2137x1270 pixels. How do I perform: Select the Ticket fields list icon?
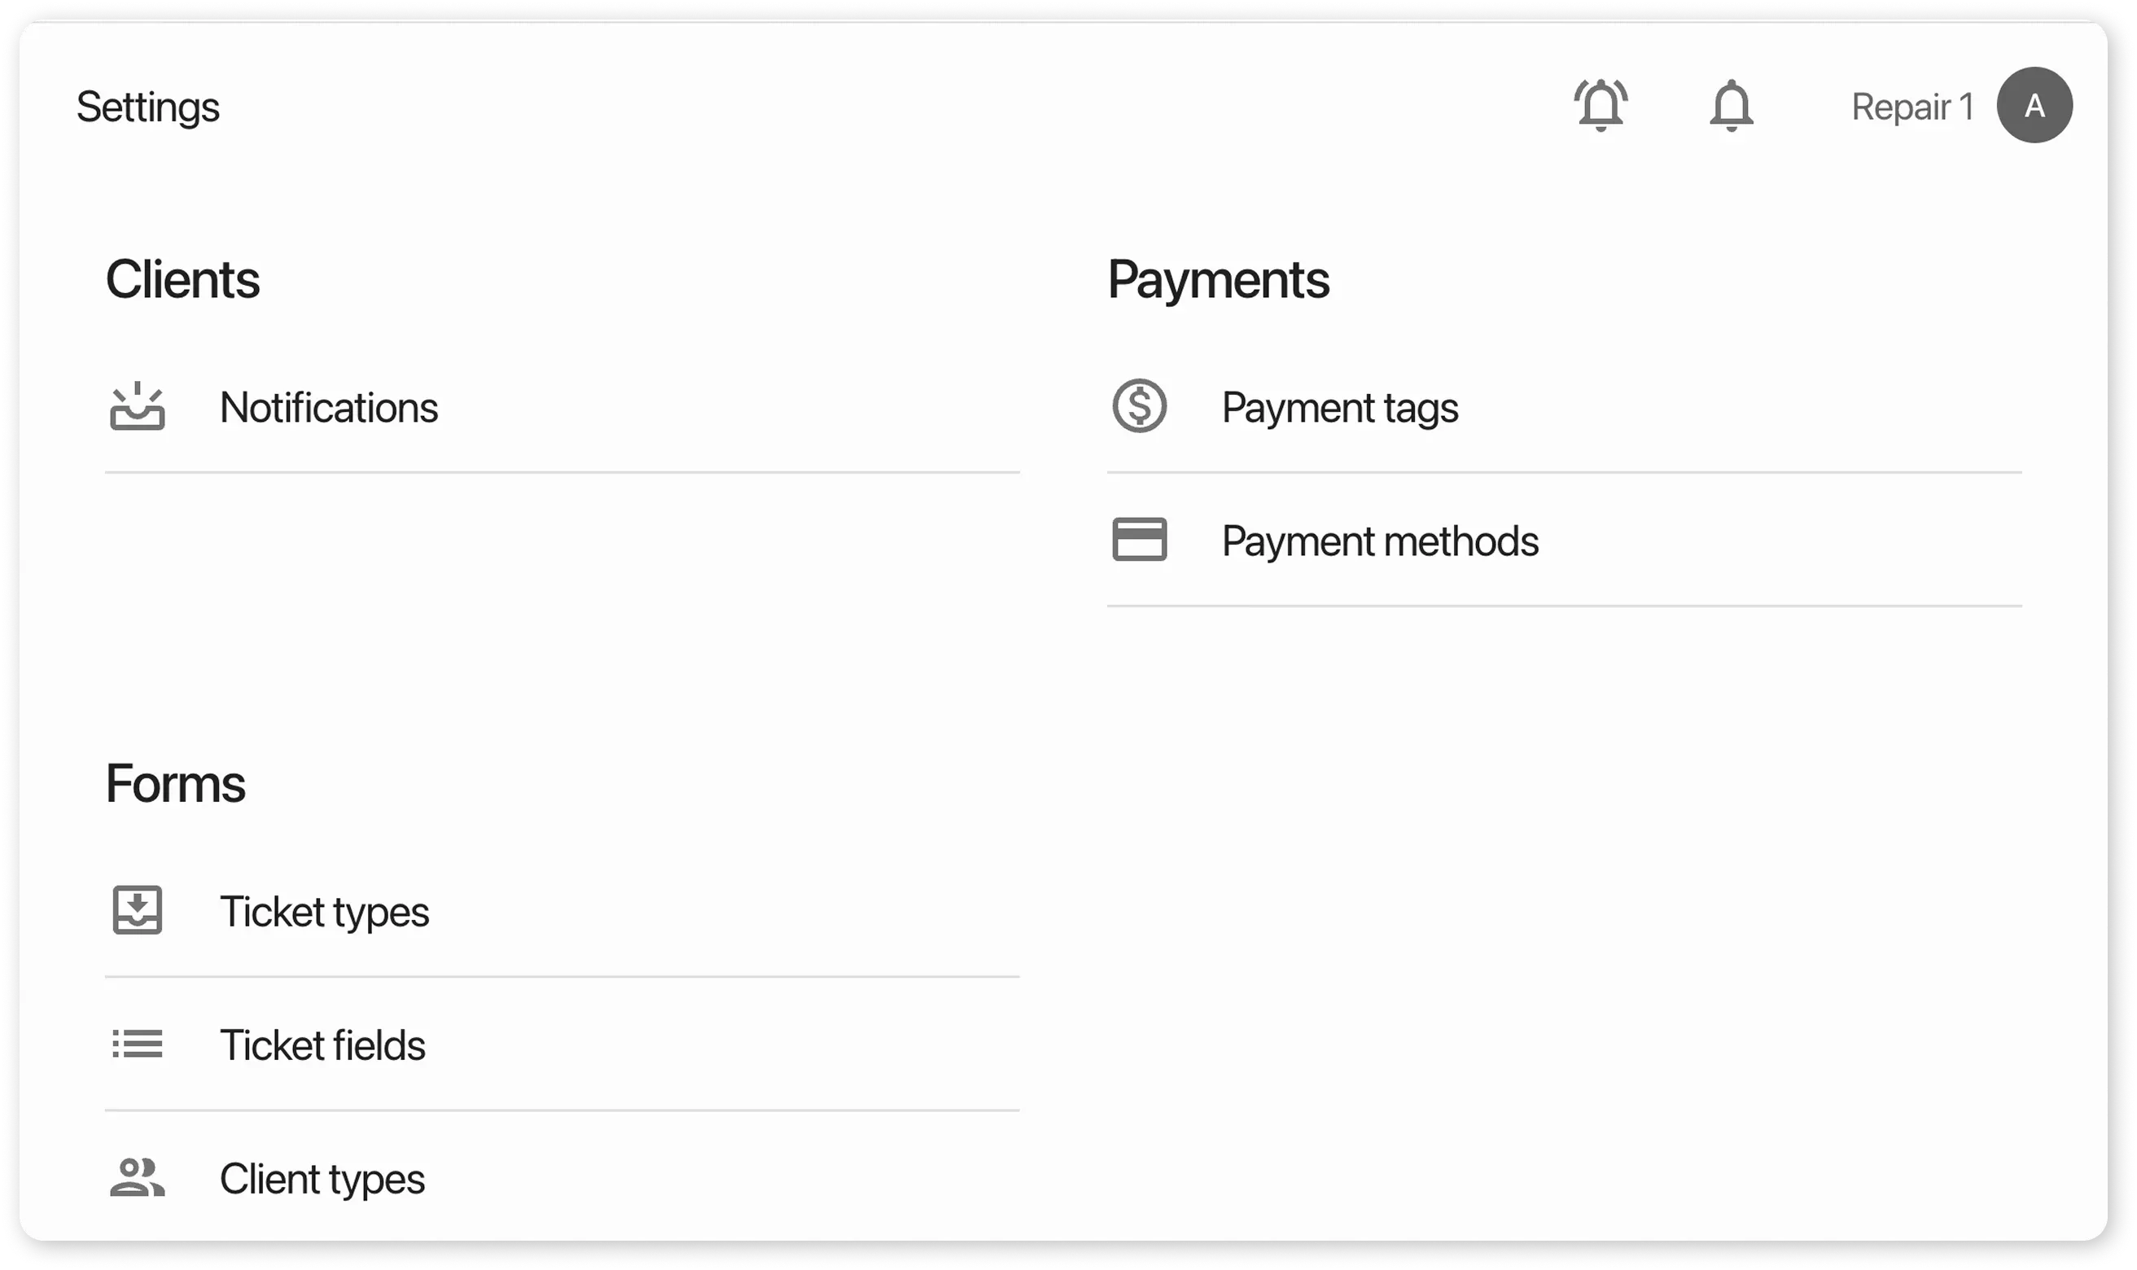coord(137,1044)
